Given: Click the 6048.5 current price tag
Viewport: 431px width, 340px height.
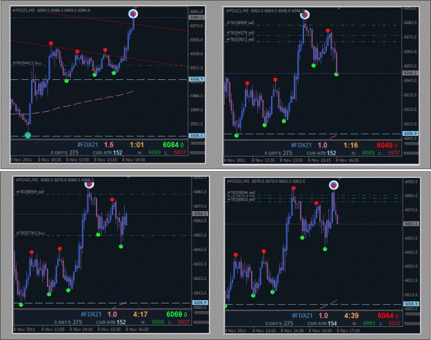Looking at the screenshot, I should click(410, 73).
